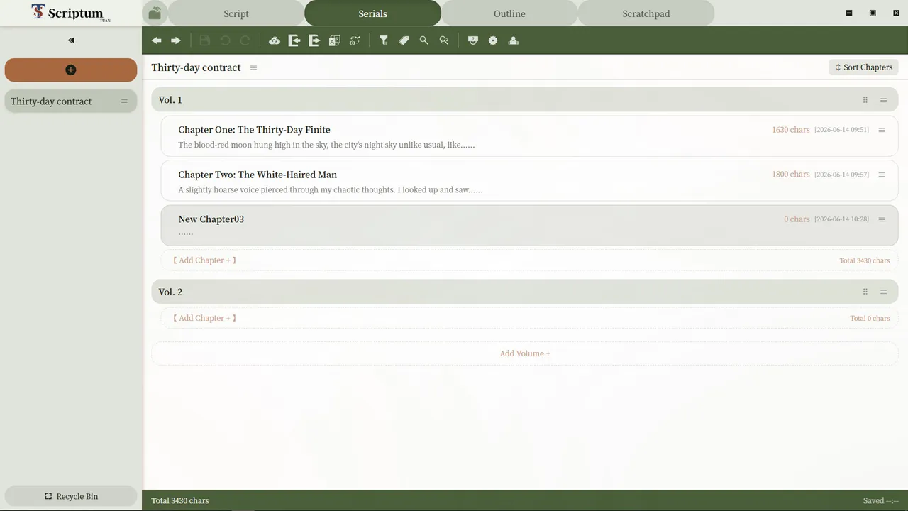Collapse the sidebar with the arrow icon
The image size is (908, 511).
click(x=71, y=40)
